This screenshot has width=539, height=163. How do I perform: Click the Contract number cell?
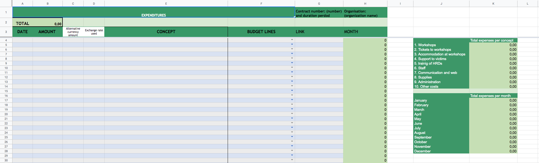[319, 12]
